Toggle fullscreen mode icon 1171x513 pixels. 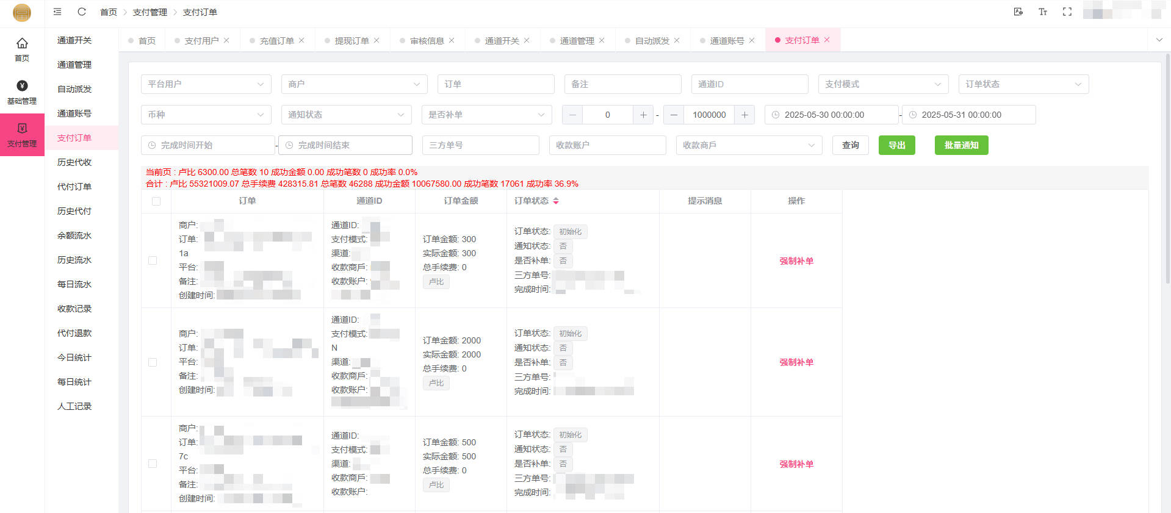pos(1067,12)
